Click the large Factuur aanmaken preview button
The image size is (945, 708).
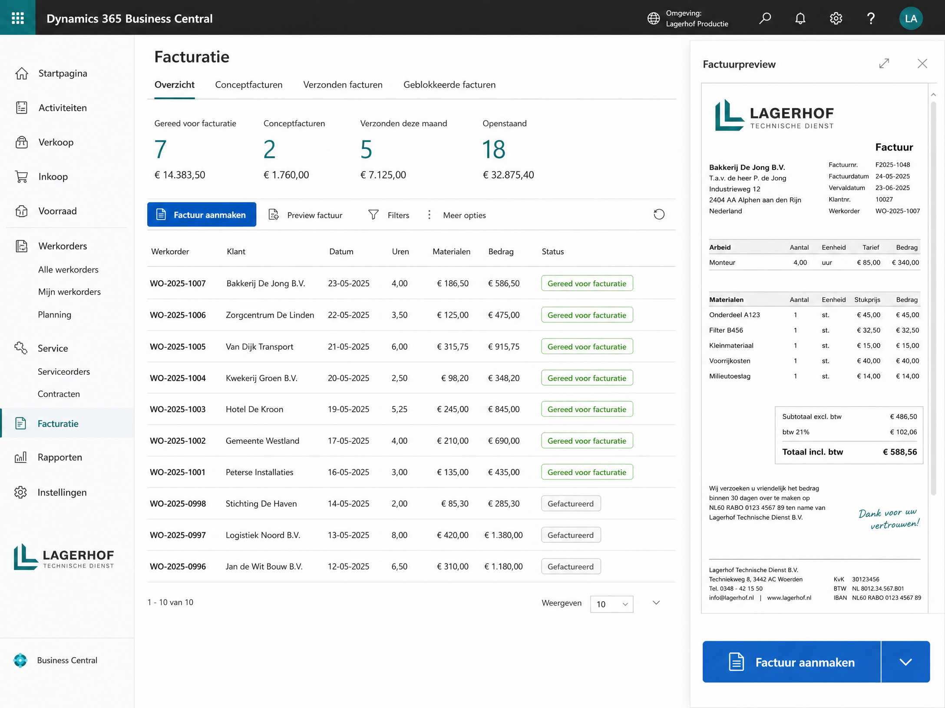coord(791,662)
